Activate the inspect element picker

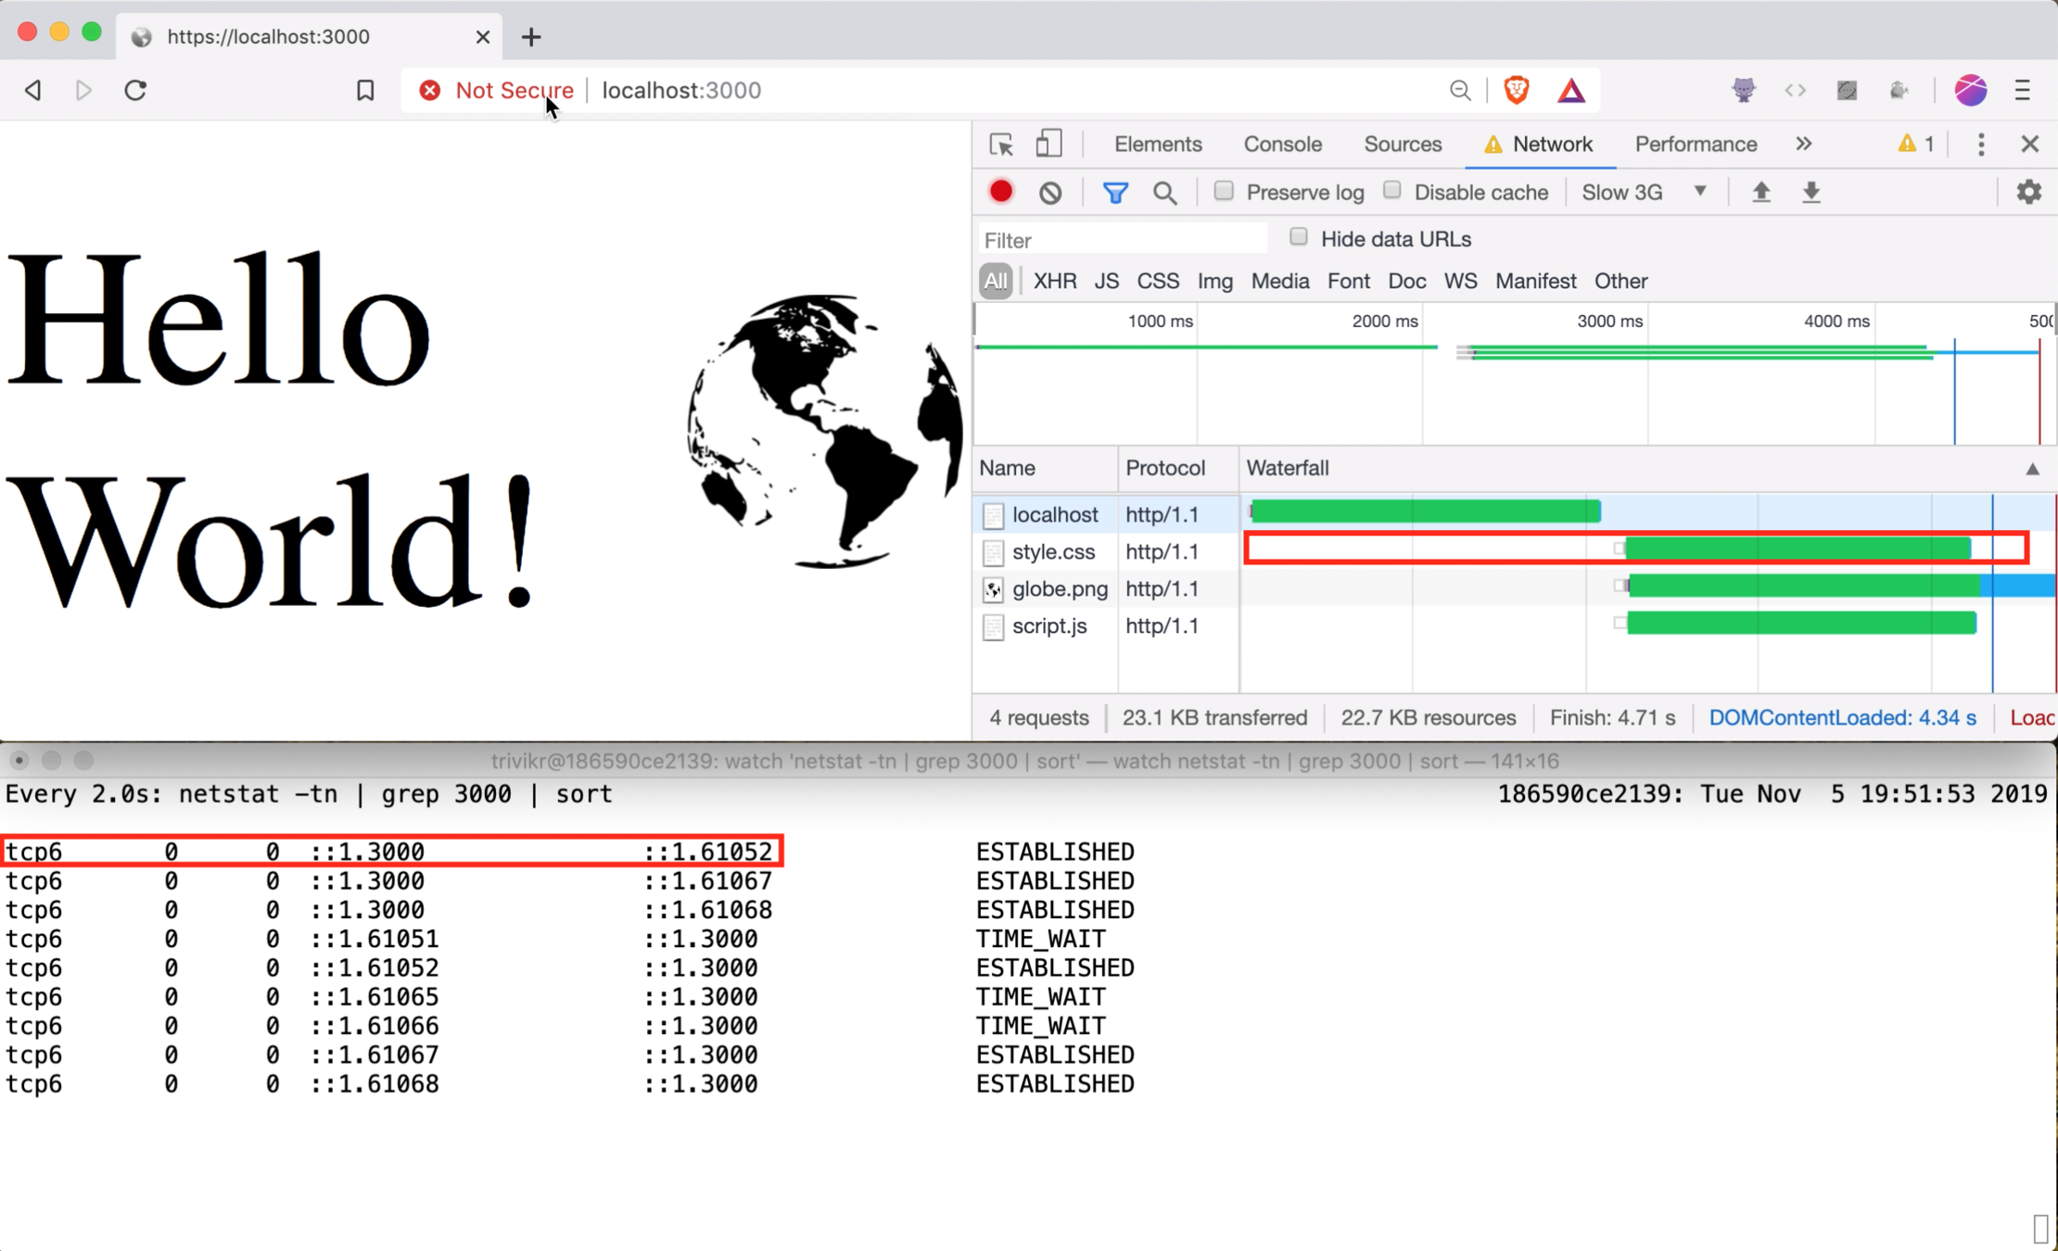click(1001, 144)
